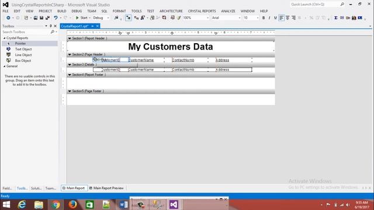Toggle the Group Tree toolbar icon
374x210 pixels.
click(129, 18)
